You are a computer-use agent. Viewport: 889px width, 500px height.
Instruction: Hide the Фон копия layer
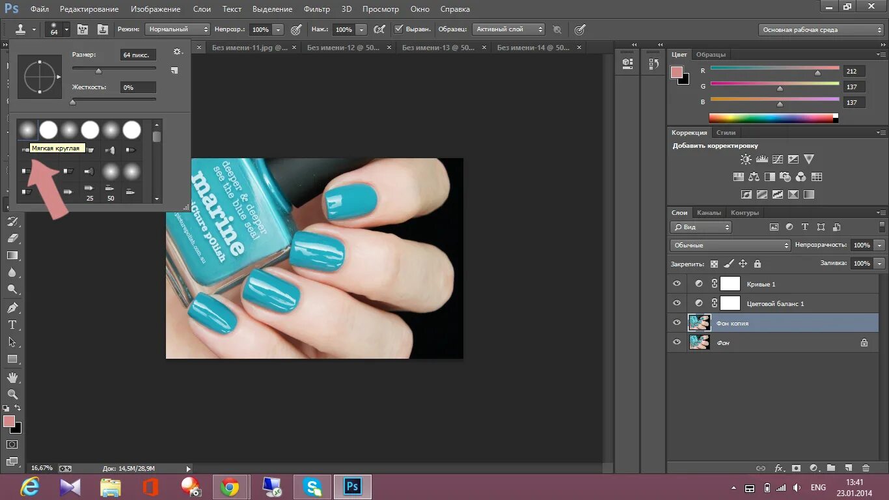677,323
